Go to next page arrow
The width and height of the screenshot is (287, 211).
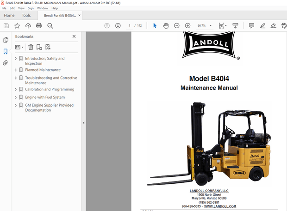pyautogui.click(x=118, y=26)
